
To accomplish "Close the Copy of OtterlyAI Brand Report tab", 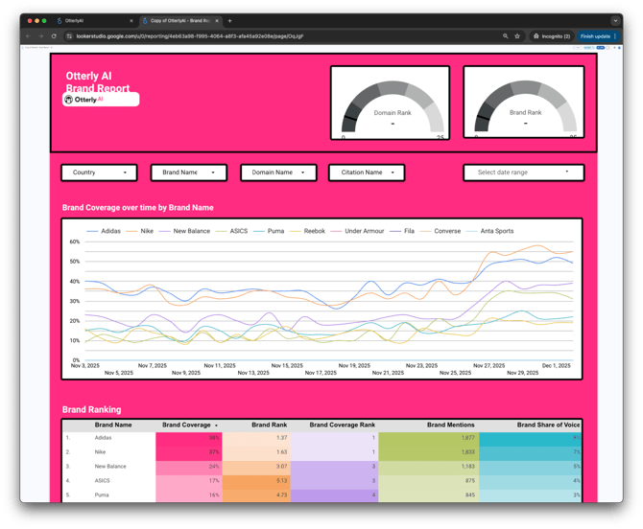I will 217,20.
